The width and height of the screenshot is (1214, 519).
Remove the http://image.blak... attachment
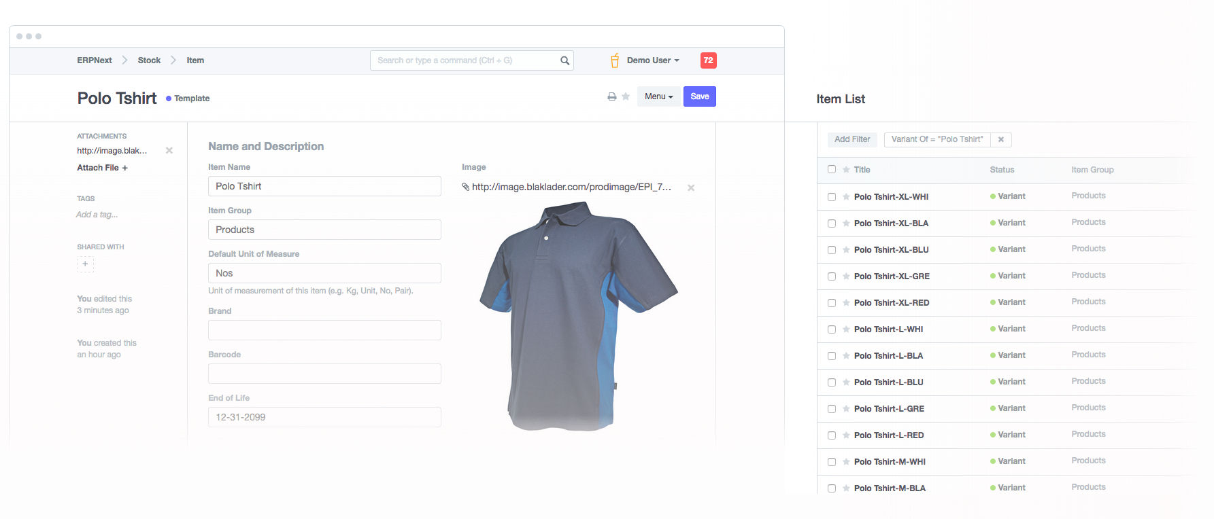(169, 151)
